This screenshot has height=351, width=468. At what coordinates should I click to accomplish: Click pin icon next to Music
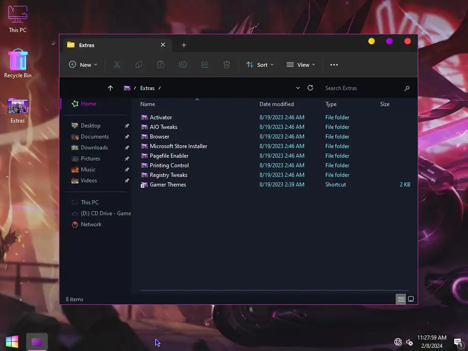coord(127,170)
